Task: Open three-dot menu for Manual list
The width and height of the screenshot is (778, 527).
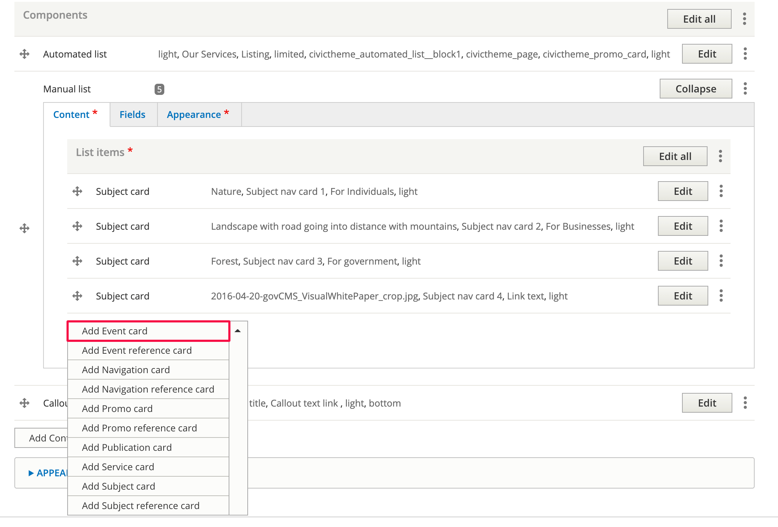Action: pyautogui.click(x=745, y=88)
